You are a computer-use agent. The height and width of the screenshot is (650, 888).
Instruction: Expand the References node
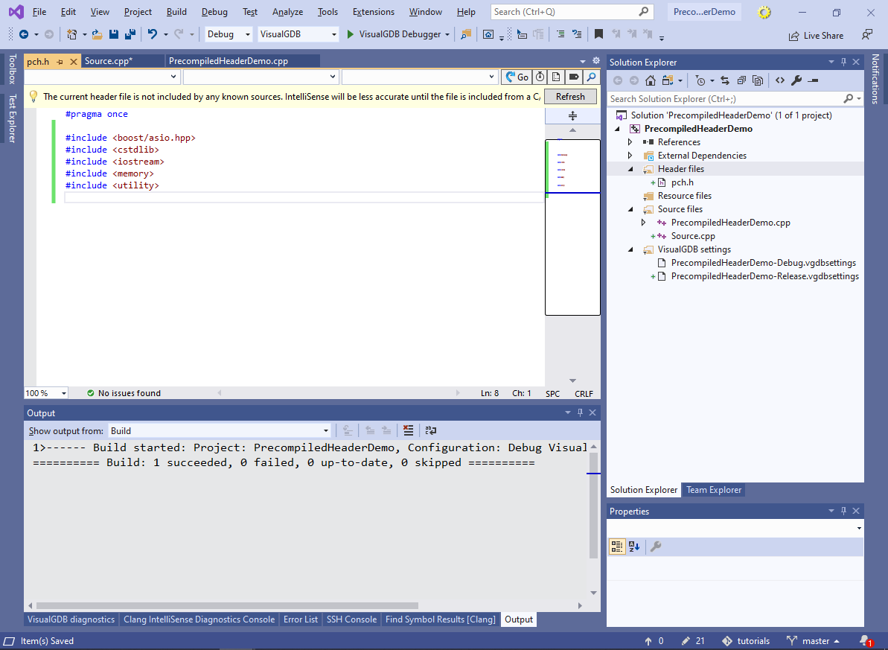click(x=630, y=142)
